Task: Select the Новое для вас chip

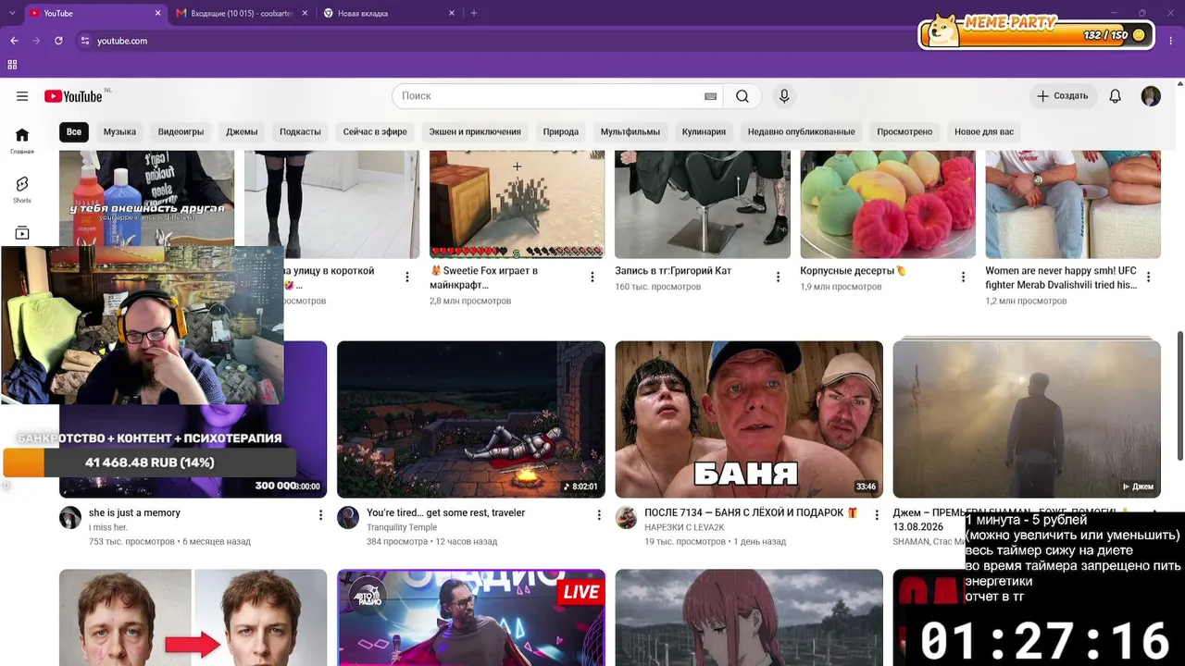Action: (x=984, y=132)
